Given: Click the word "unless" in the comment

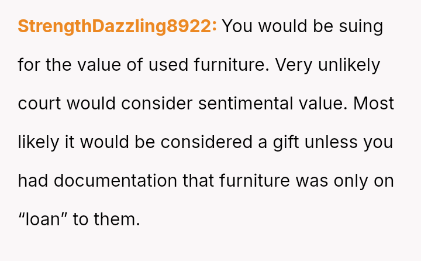Looking at the screenshot, I should coord(333,143).
